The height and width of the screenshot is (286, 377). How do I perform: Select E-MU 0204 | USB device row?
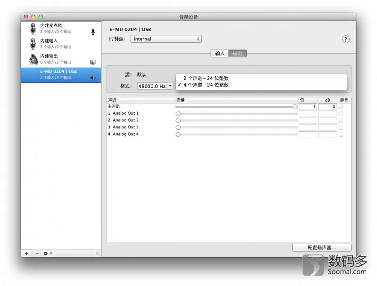pos(61,75)
